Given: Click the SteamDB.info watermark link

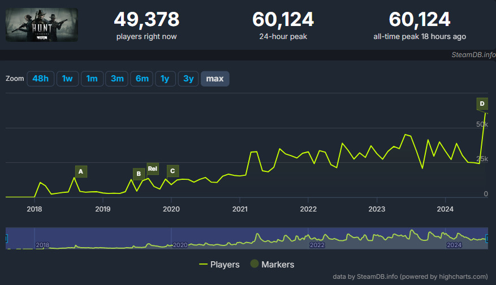Looking at the screenshot, I should (x=473, y=55).
